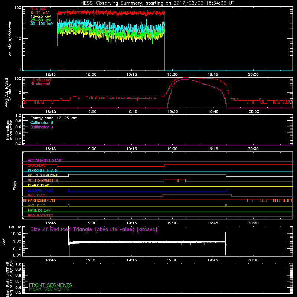Click the 'Flags' vertical axis label
The height and width of the screenshot is (297, 297).
click(x=15, y=185)
